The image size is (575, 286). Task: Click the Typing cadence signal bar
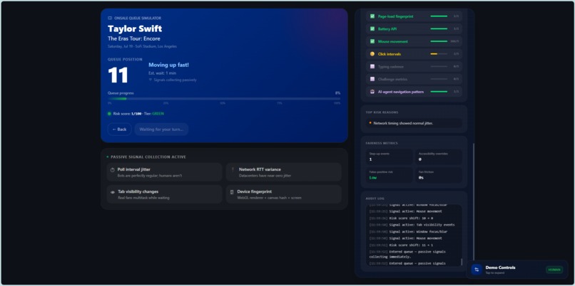(439, 67)
